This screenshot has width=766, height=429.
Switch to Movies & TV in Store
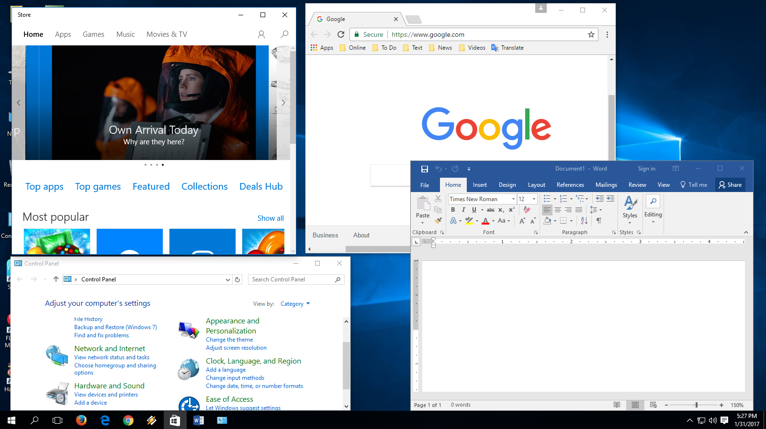[167, 34]
